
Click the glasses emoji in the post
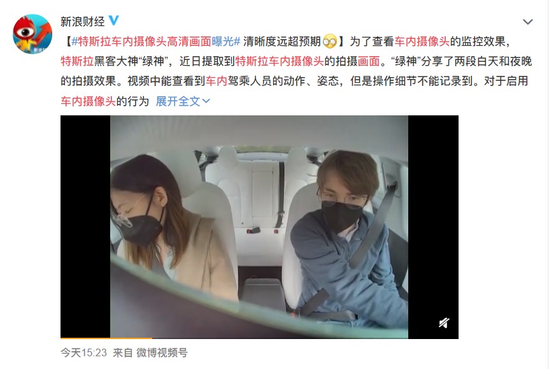(329, 41)
